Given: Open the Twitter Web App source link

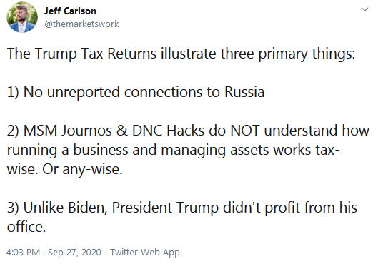Looking at the screenshot, I should click(x=145, y=252).
